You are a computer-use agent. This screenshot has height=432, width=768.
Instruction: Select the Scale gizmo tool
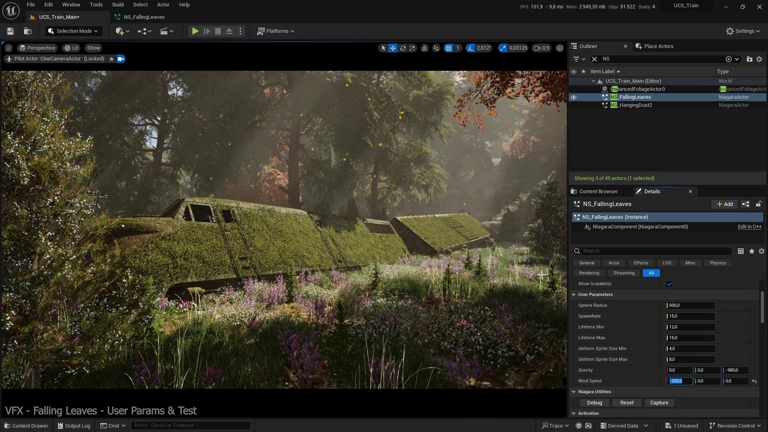(412, 48)
